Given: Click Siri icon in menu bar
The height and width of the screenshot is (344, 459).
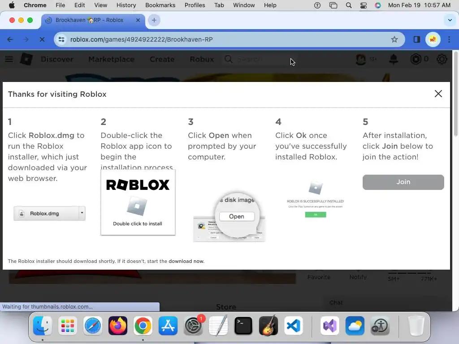Looking at the screenshot, I should (378, 5).
